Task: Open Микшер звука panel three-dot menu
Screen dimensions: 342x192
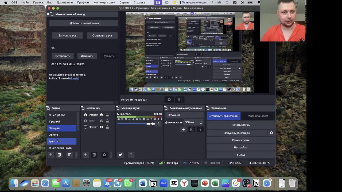Action: tap(131, 155)
